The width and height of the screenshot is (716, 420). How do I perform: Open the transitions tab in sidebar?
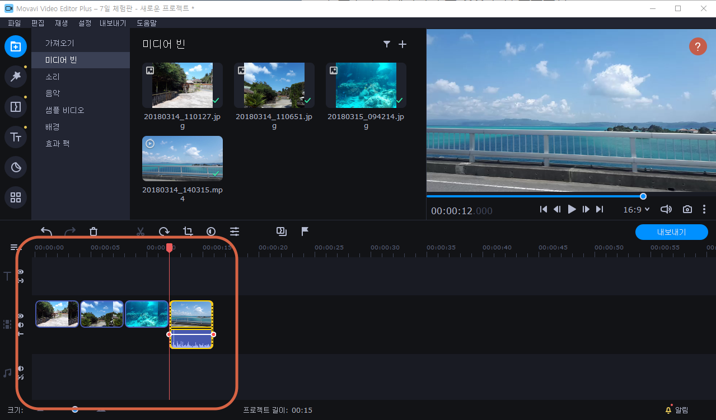(x=16, y=106)
